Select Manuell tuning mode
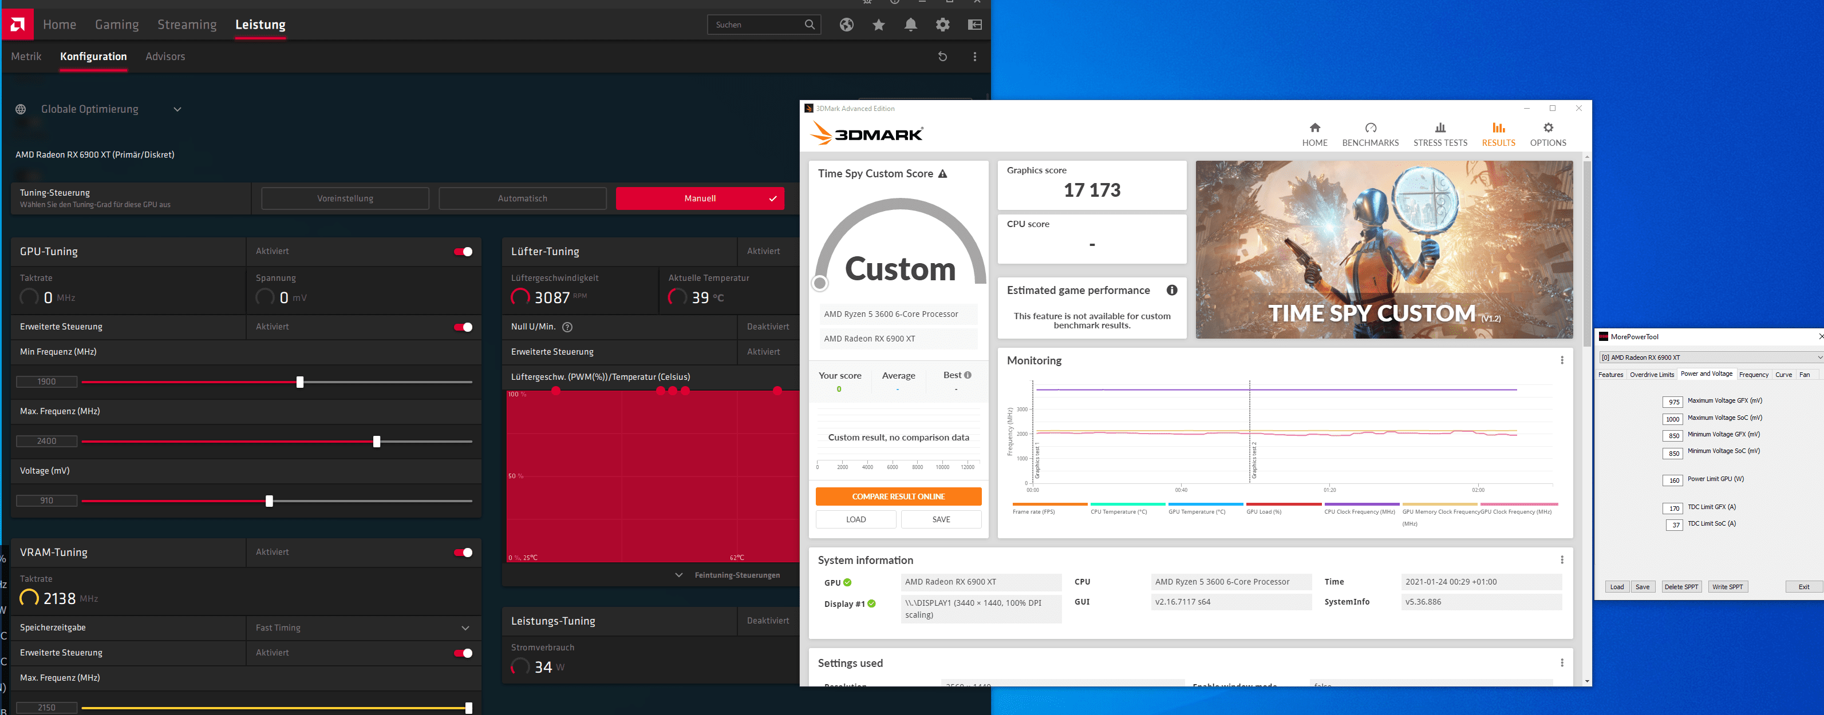Screen dimensions: 1824x715 (x=700, y=198)
